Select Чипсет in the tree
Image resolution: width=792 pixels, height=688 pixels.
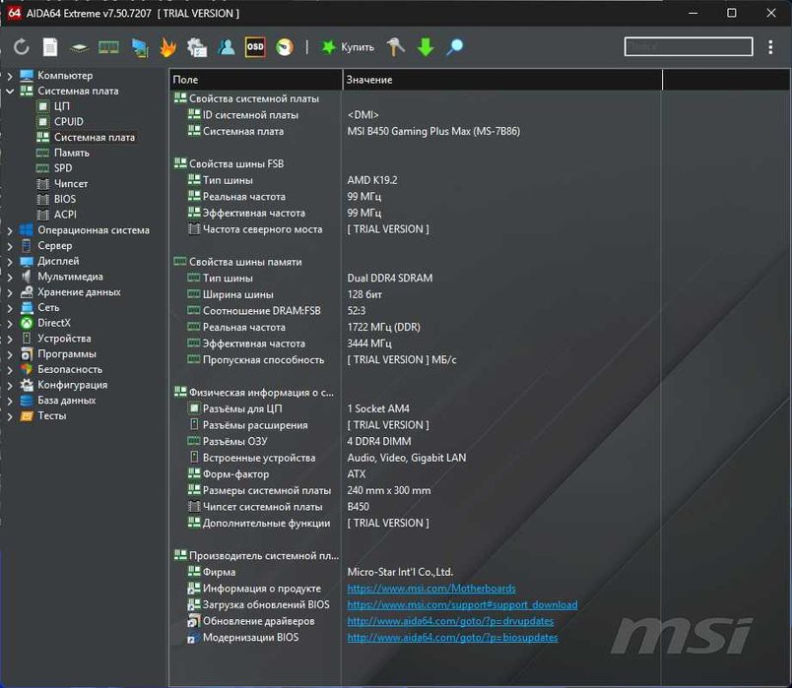pyautogui.click(x=71, y=184)
